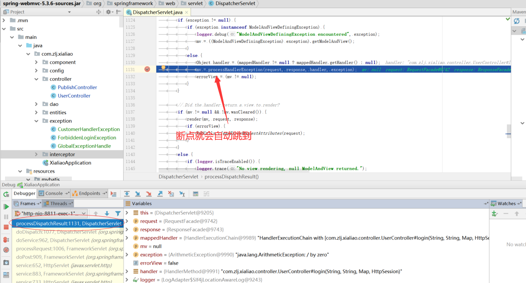The height and width of the screenshot is (283, 526).
Task: Click Show Execution Point icon
Action: pos(114,194)
